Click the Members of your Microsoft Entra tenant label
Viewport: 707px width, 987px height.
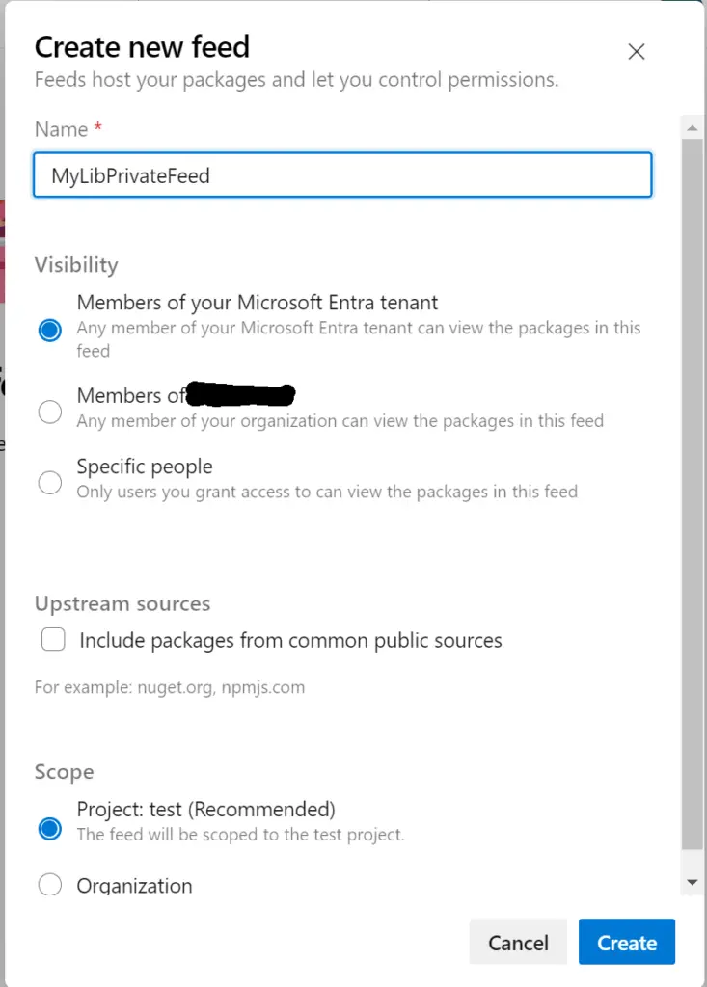(x=258, y=303)
